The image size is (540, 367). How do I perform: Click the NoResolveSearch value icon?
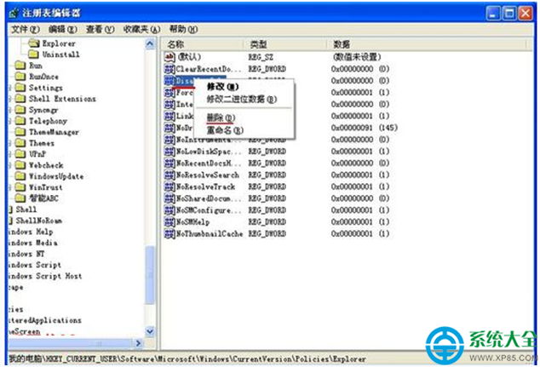tap(169, 175)
